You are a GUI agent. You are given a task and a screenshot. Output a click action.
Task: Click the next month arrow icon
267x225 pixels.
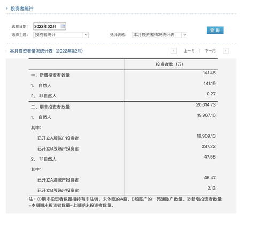pyautogui.click(x=226, y=51)
